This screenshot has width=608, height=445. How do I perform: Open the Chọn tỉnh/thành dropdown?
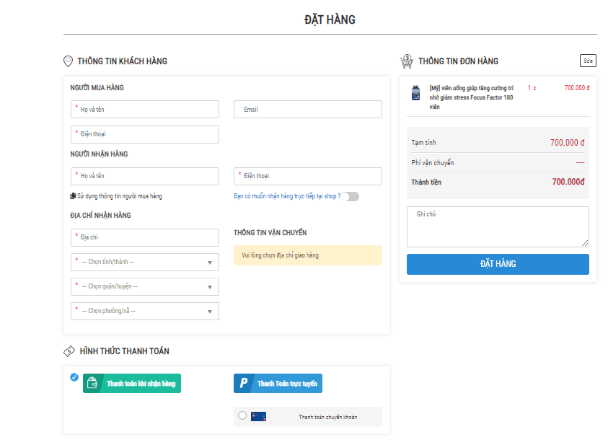[x=145, y=262]
